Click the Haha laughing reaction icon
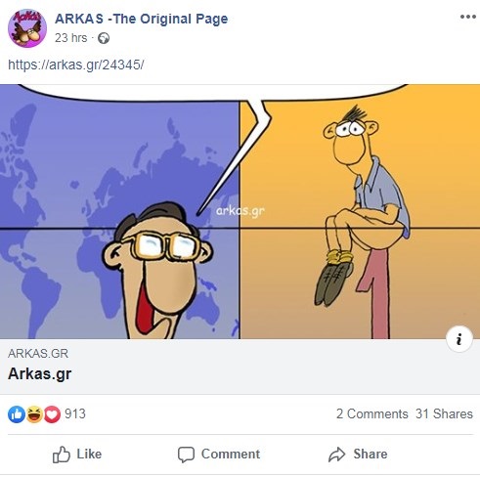Image resolution: width=480 pixels, height=477 pixels. 34,414
